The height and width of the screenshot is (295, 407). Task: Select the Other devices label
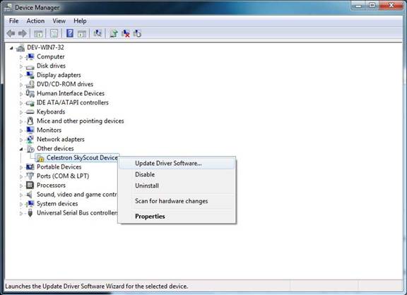pos(55,148)
